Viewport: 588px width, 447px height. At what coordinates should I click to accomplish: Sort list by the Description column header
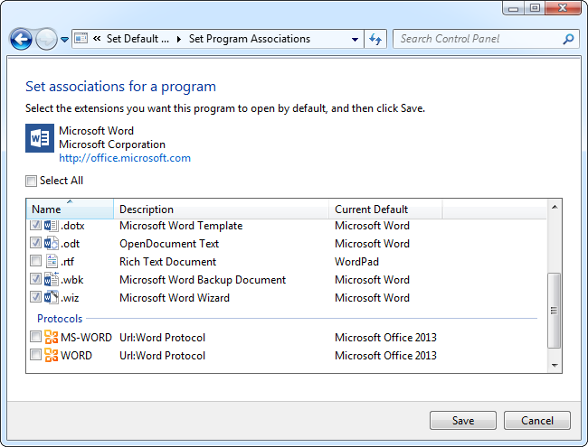click(x=221, y=210)
